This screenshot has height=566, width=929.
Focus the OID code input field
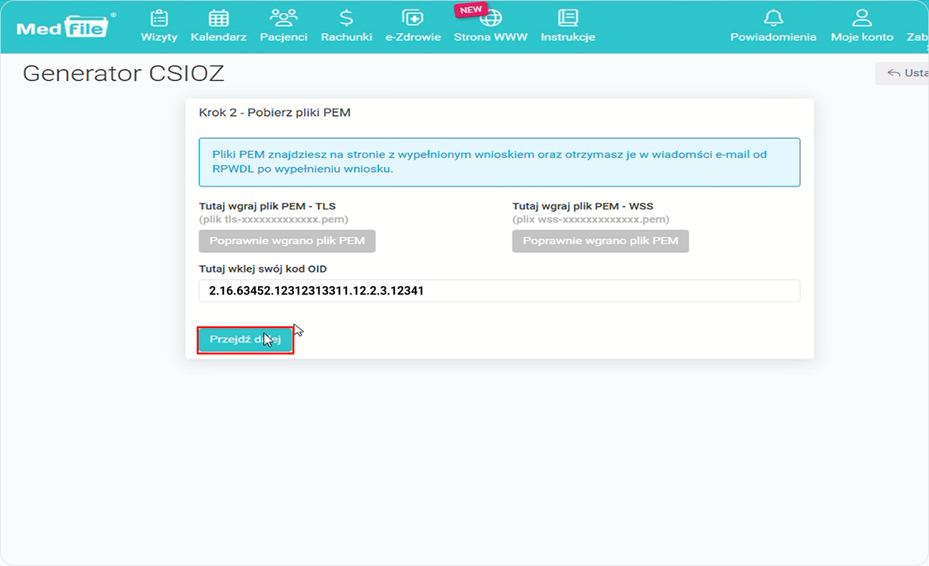point(499,291)
